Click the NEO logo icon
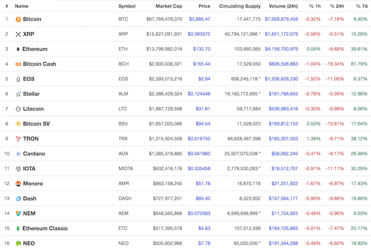Screen dimensions: 371x248 tap(18, 244)
